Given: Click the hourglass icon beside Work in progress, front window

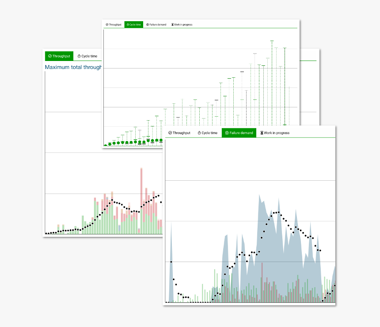Looking at the screenshot, I should (262, 133).
